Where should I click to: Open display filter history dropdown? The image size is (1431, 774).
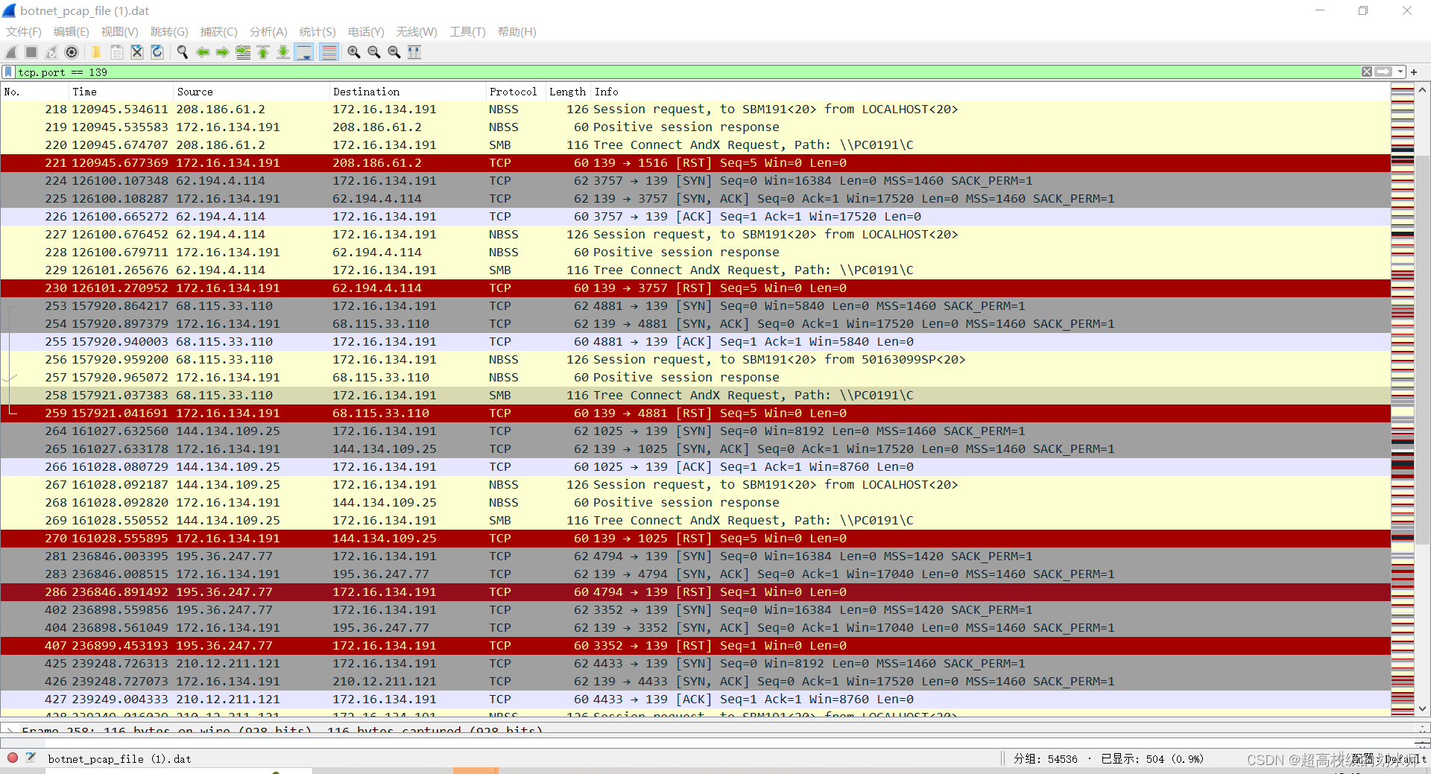tap(1400, 72)
